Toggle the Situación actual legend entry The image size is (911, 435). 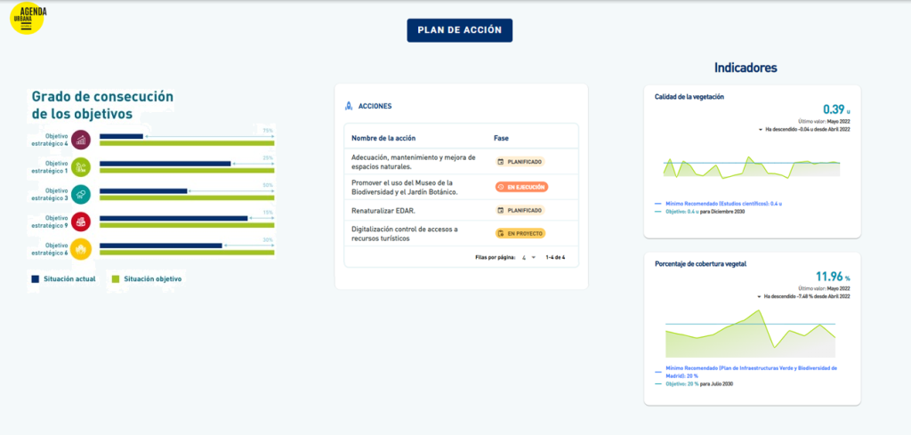click(x=66, y=278)
